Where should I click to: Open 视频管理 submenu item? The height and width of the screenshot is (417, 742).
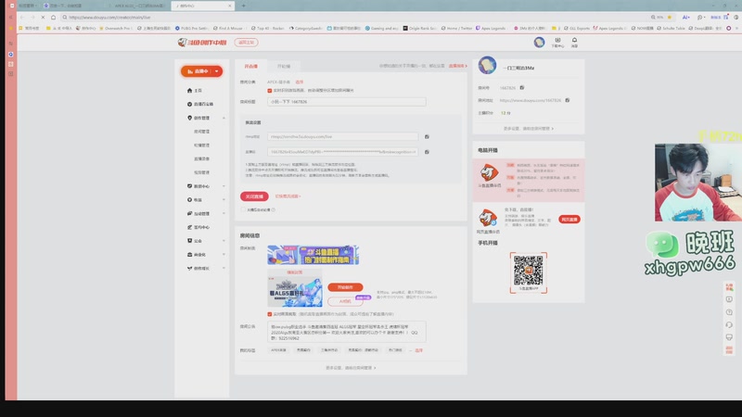201,172
